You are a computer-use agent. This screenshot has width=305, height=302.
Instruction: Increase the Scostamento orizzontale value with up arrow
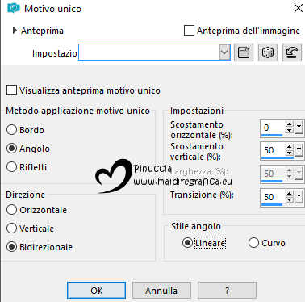tap(289, 124)
